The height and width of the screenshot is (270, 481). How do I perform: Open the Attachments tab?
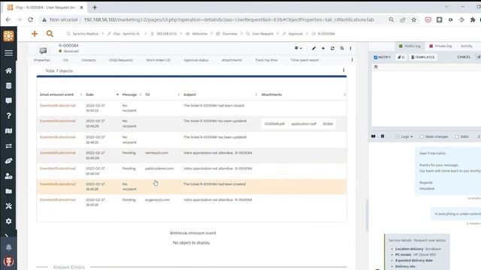coord(231,60)
